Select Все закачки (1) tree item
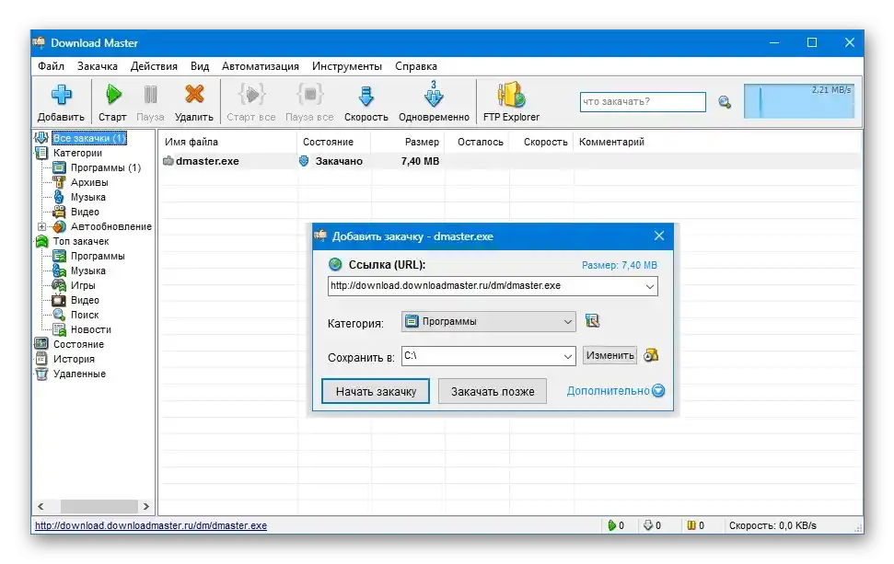 point(89,138)
